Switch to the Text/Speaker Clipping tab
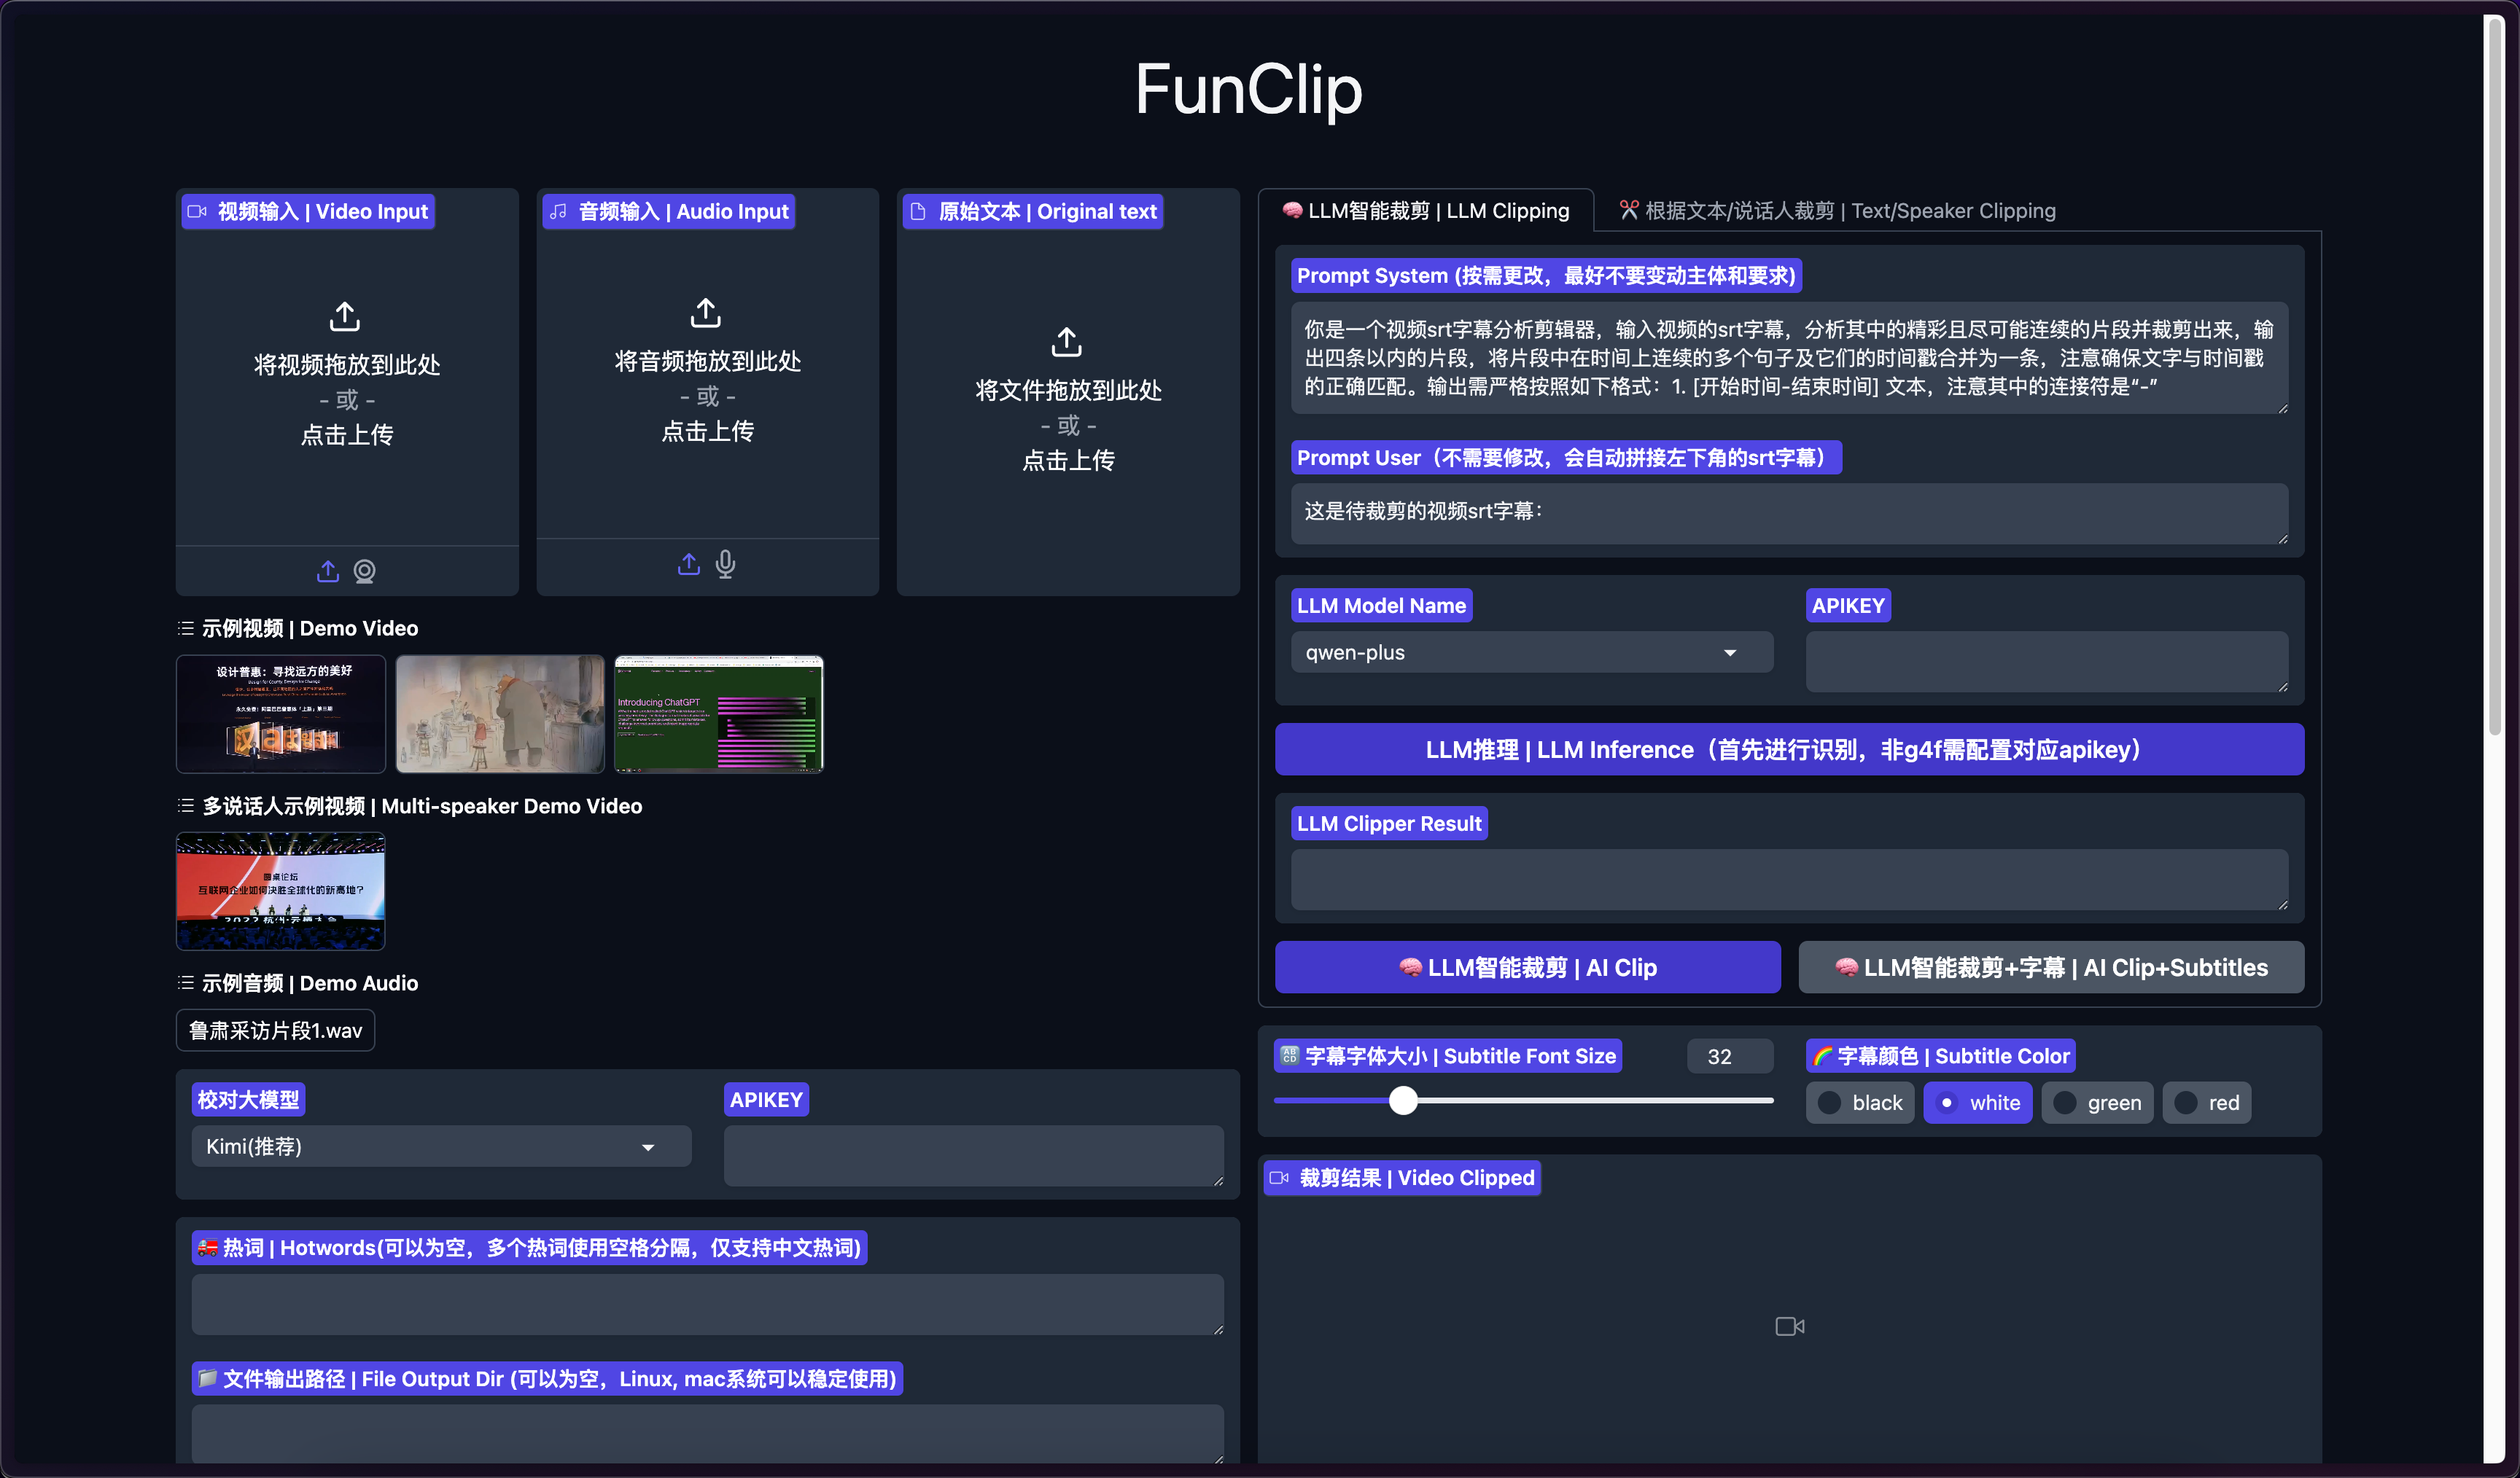 point(1837,211)
